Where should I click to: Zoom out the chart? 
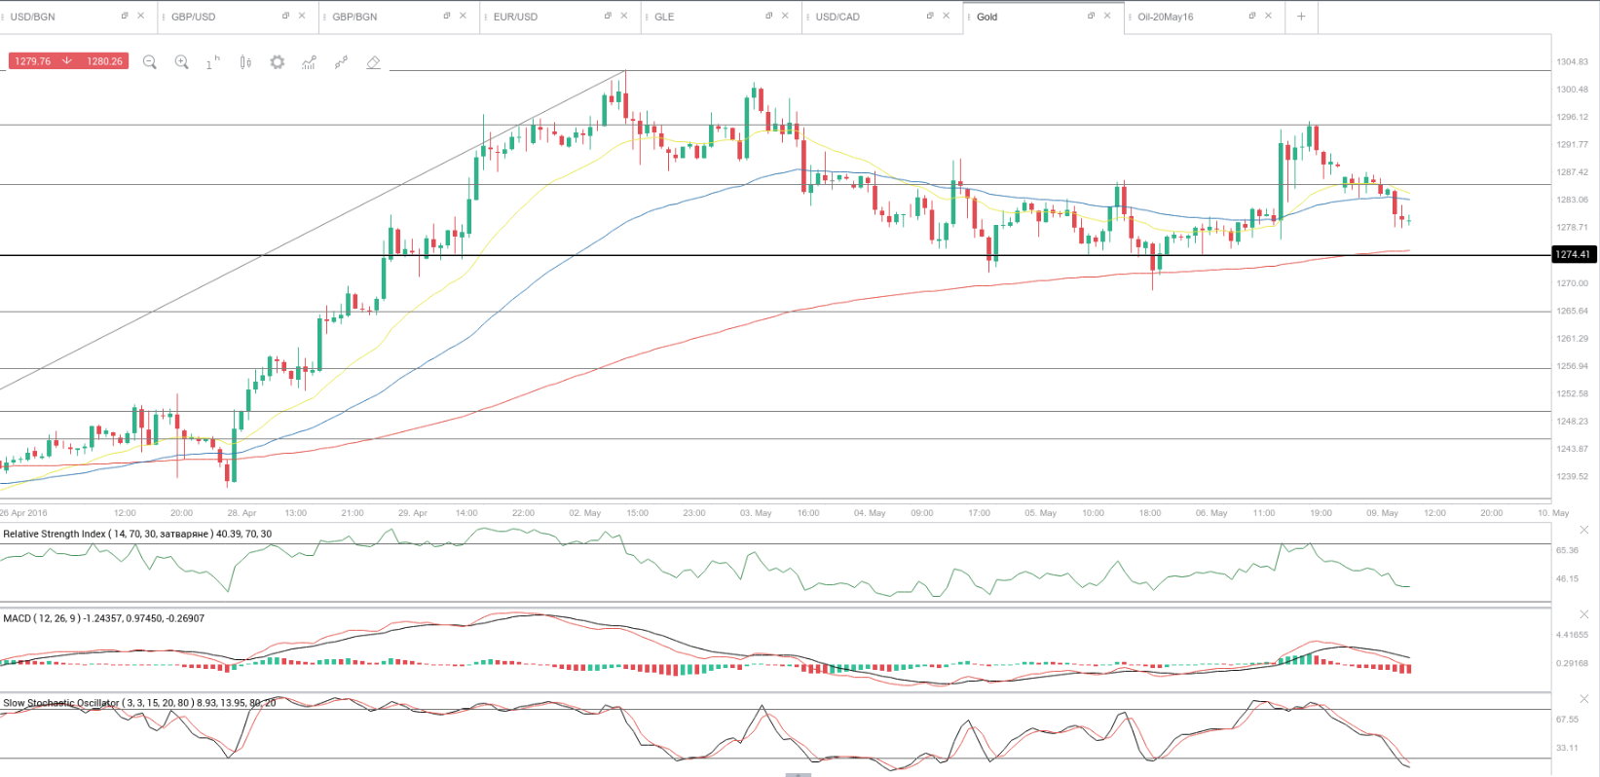(150, 62)
